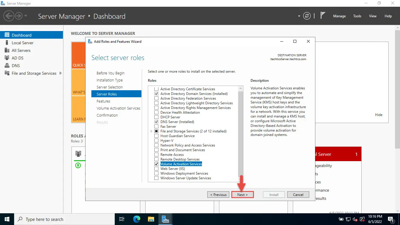Open the Action Center notification icon

(391, 219)
